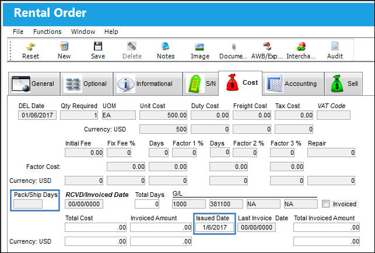Click the G/L field showing 381100
This screenshot has width=375, height=253.
coord(226,204)
